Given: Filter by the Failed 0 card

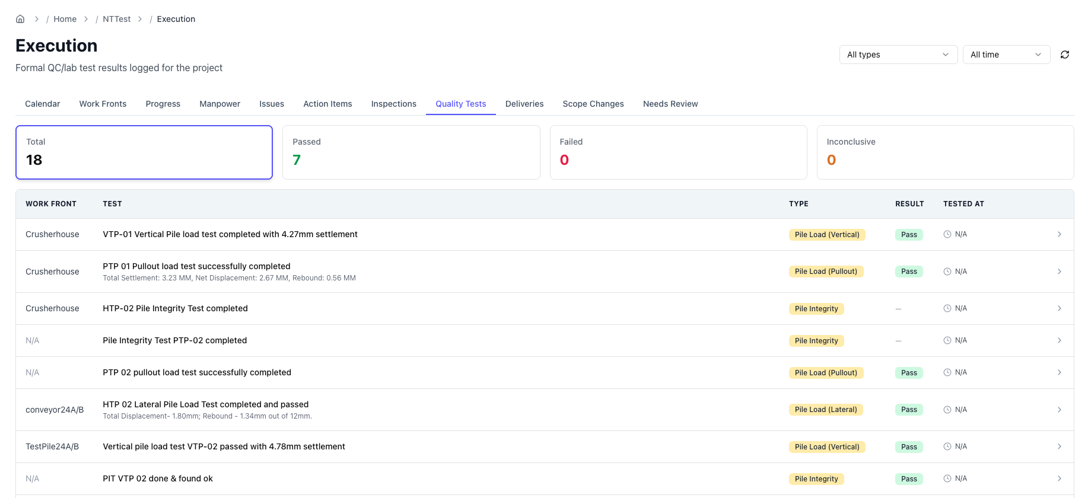Looking at the screenshot, I should pos(678,152).
